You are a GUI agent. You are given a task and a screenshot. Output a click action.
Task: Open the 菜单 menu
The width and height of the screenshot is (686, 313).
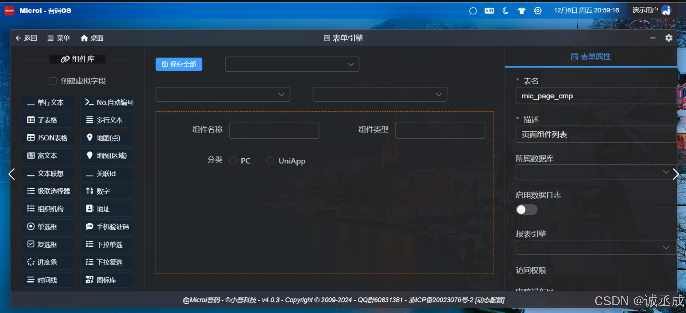[58, 38]
